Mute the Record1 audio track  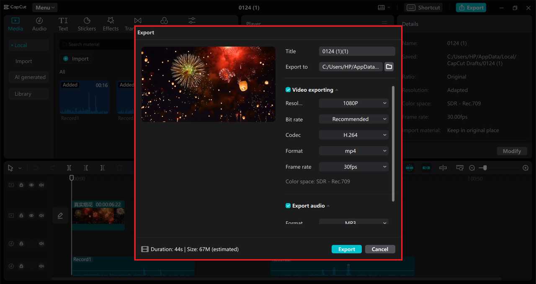point(41,266)
